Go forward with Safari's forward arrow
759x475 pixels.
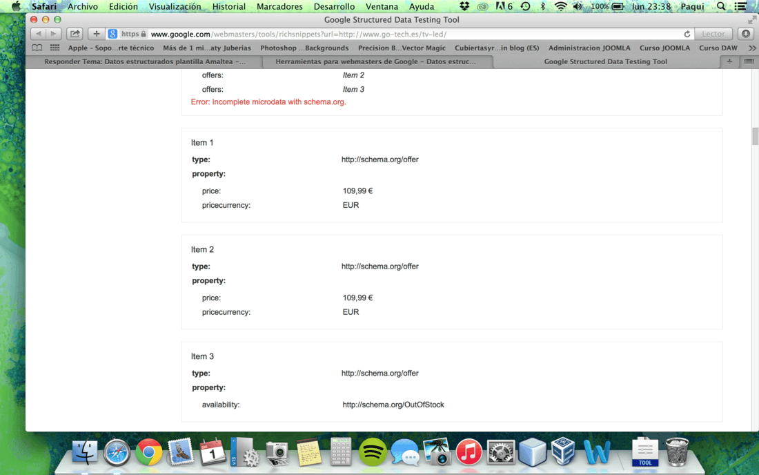(x=54, y=34)
